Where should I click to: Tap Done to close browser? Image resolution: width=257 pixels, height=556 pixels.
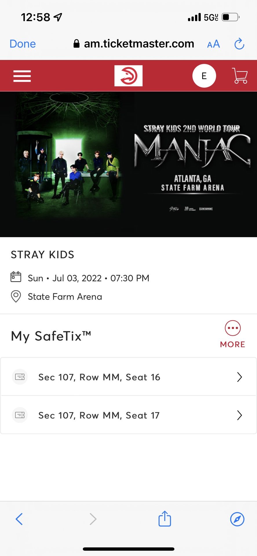coord(23,44)
